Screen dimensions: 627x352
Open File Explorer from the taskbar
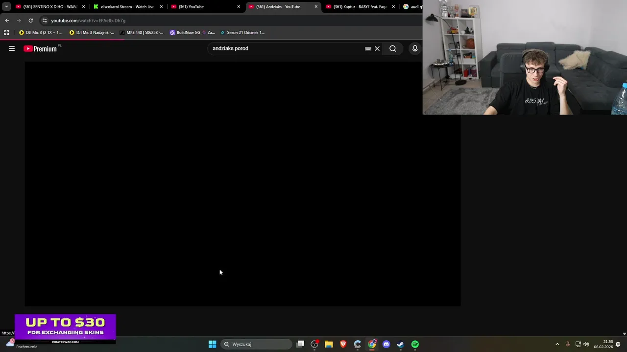coord(329,344)
